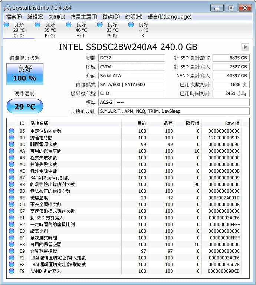Screen dimensions: 256x285
Task: Click the status icon of attribute F2
Action: pos(12,264)
